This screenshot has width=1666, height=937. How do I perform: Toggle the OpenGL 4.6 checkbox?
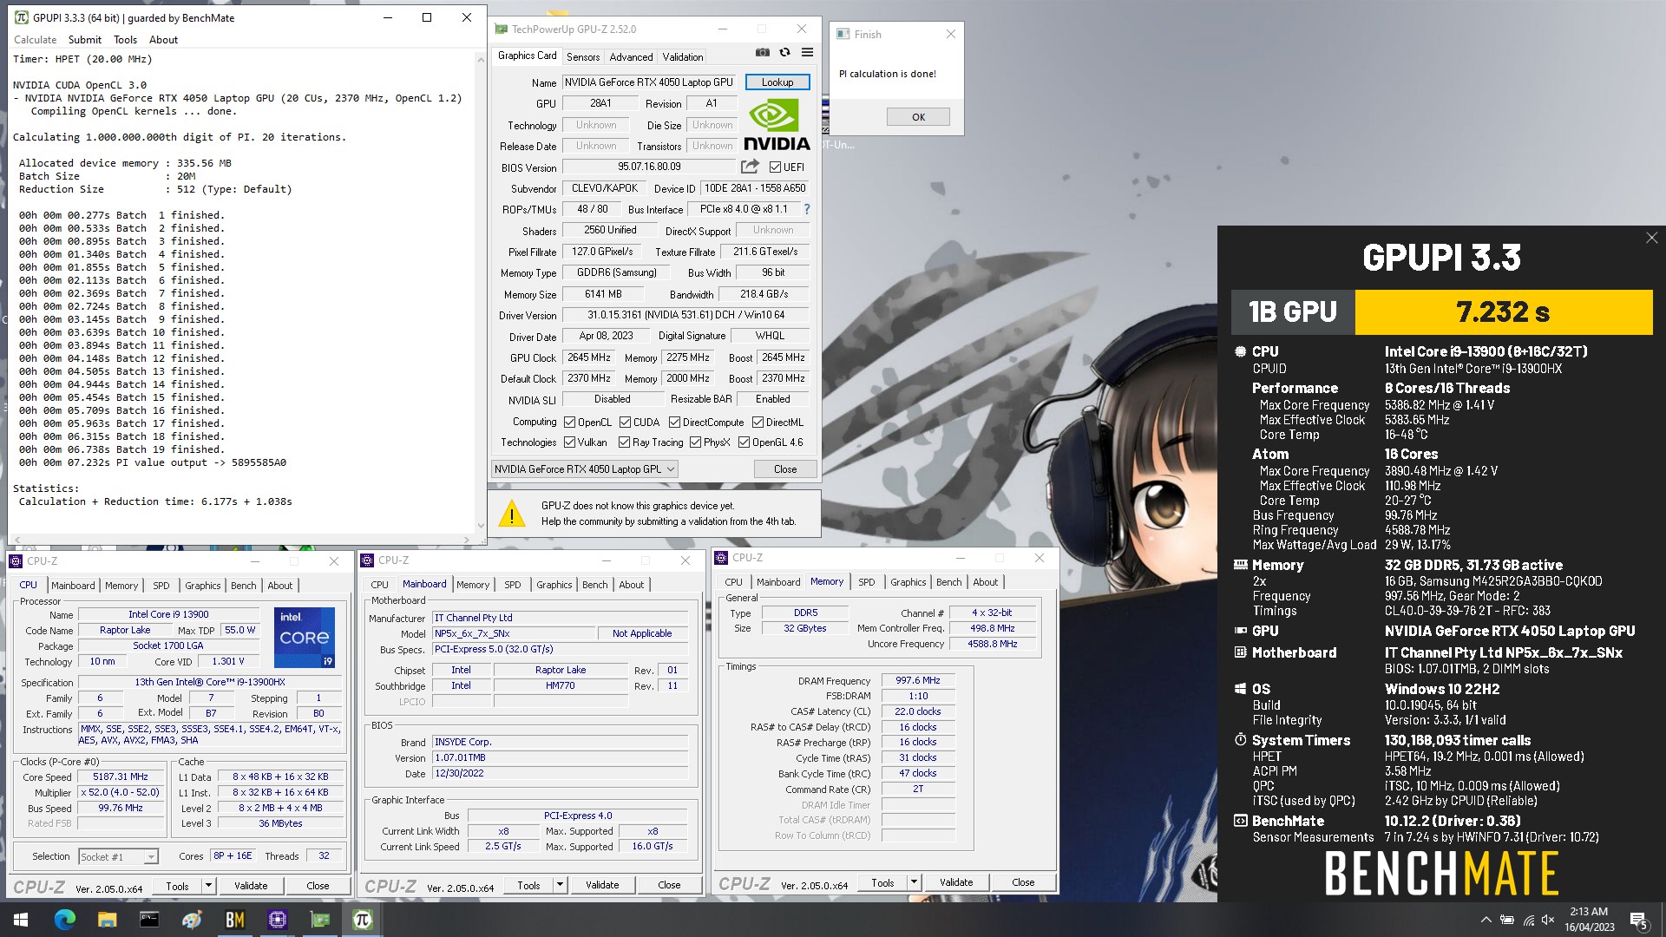744,442
